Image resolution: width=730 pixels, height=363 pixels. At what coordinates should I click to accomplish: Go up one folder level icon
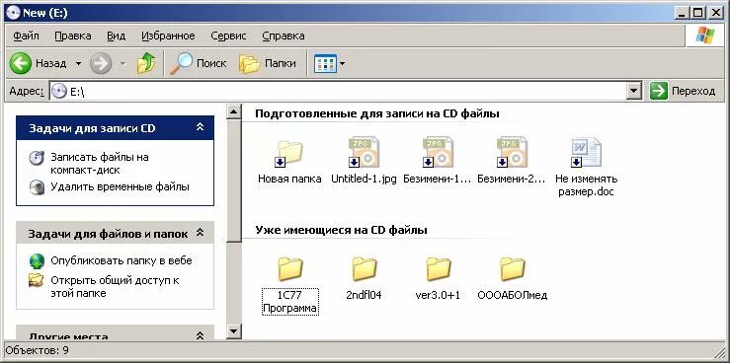[x=146, y=63]
